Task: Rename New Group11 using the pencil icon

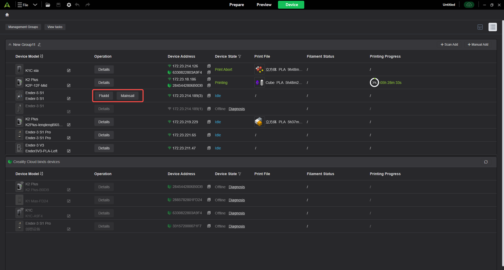Action: 39,44
